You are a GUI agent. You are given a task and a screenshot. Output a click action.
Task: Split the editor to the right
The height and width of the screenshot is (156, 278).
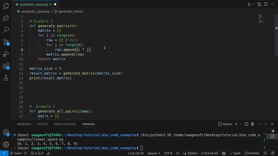tap(266, 4)
